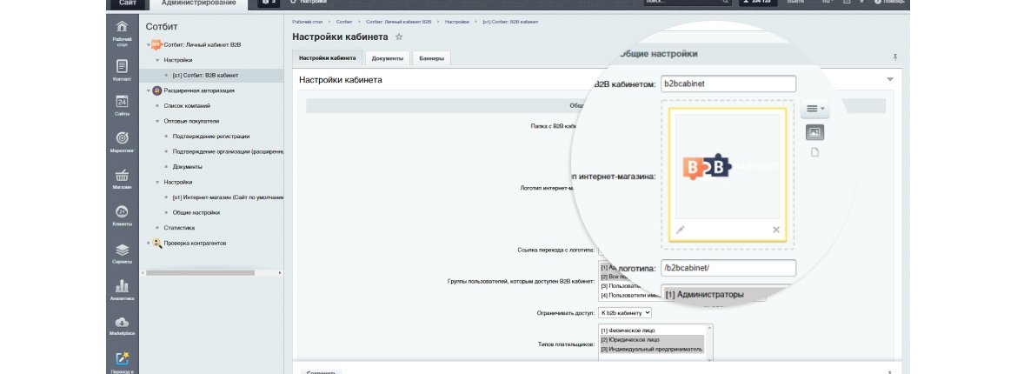Click the star to favorite Настройки кабинета
The width and height of the screenshot is (1017, 374).
point(399,37)
